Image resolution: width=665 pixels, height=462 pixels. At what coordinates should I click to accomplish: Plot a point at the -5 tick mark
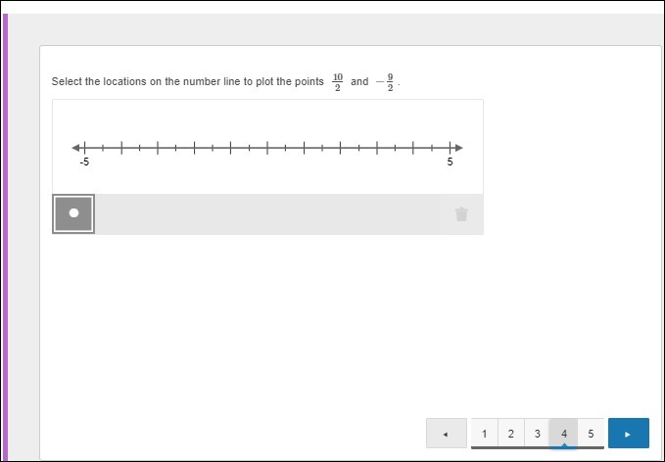[x=84, y=148]
